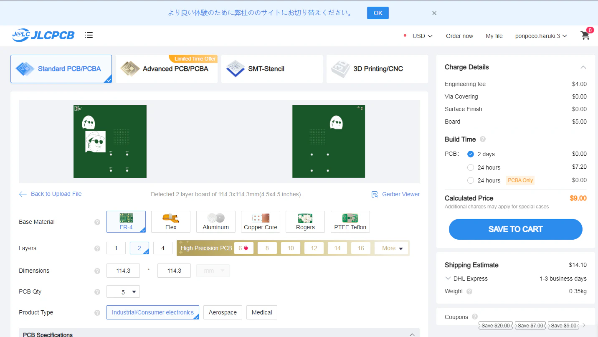Screen dimensions: 598x337
Task: Select the 24 hours $7.20 build option
Action: tap(471, 167)
